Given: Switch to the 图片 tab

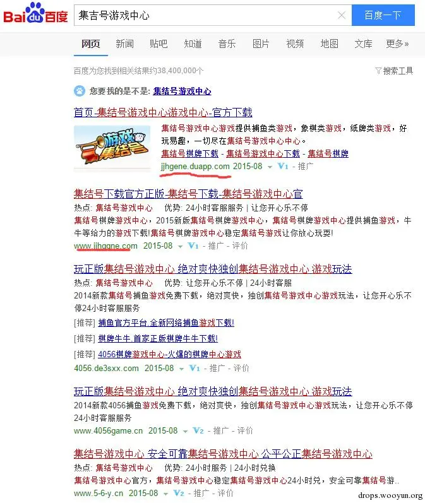Looking at the screenshot, I should [261, 44].
